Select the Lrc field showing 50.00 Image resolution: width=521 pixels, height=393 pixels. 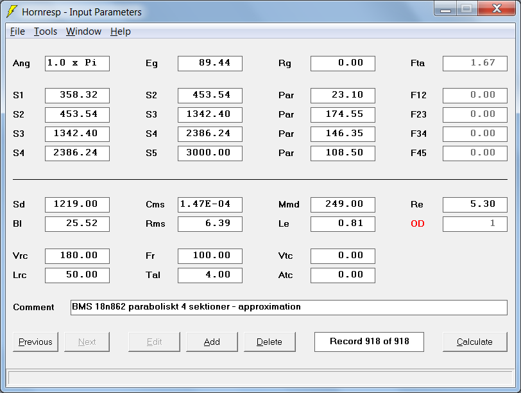tap(77, 275)
